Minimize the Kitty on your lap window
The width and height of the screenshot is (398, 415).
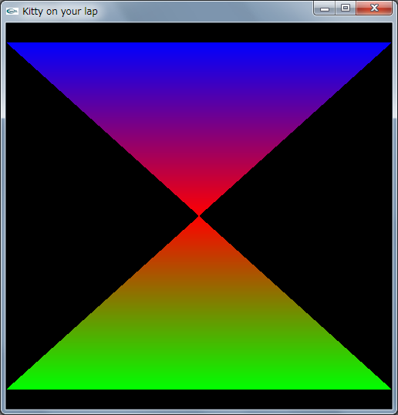pyautogui.click(x=325, y=8)
